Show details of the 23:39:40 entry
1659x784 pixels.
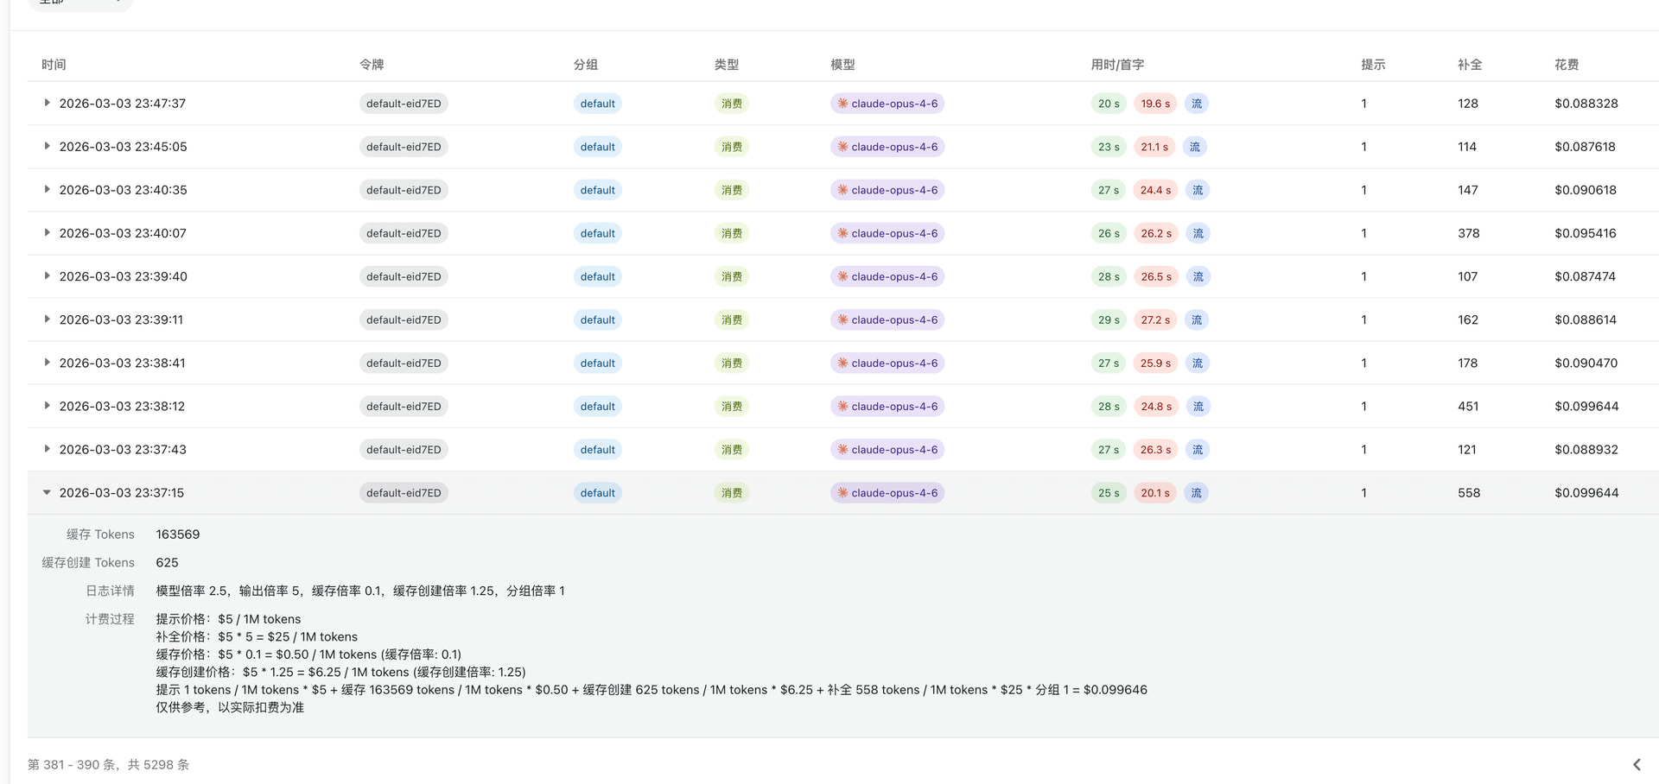click(47, 275)
